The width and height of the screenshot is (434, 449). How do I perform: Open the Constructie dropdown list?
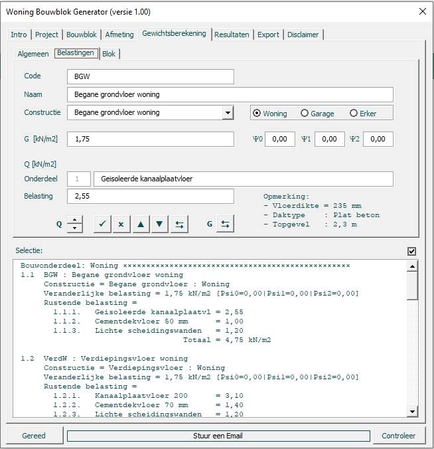(228, 112)
